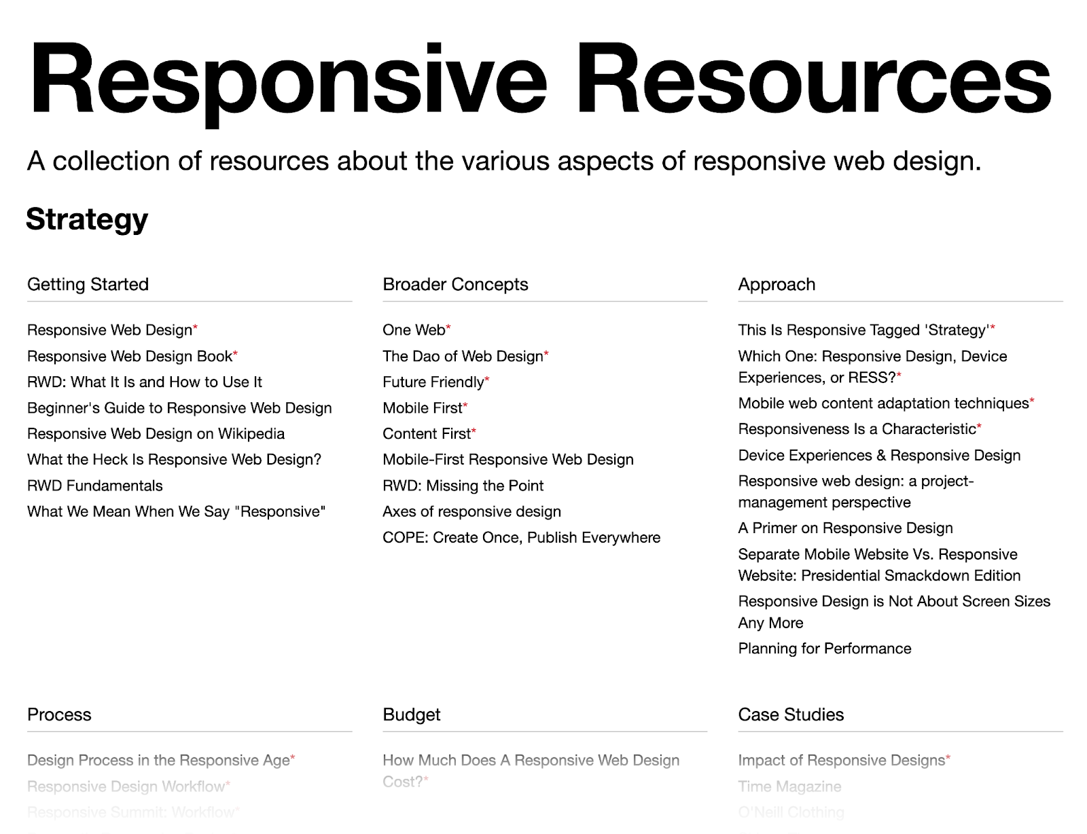The width and height of the screenshot is (1087, 834).
Task: Open This Is Responsive Tagged 'Strategy'
Action: click(861, 329)
